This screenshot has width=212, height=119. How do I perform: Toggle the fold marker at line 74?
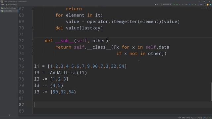32,54
